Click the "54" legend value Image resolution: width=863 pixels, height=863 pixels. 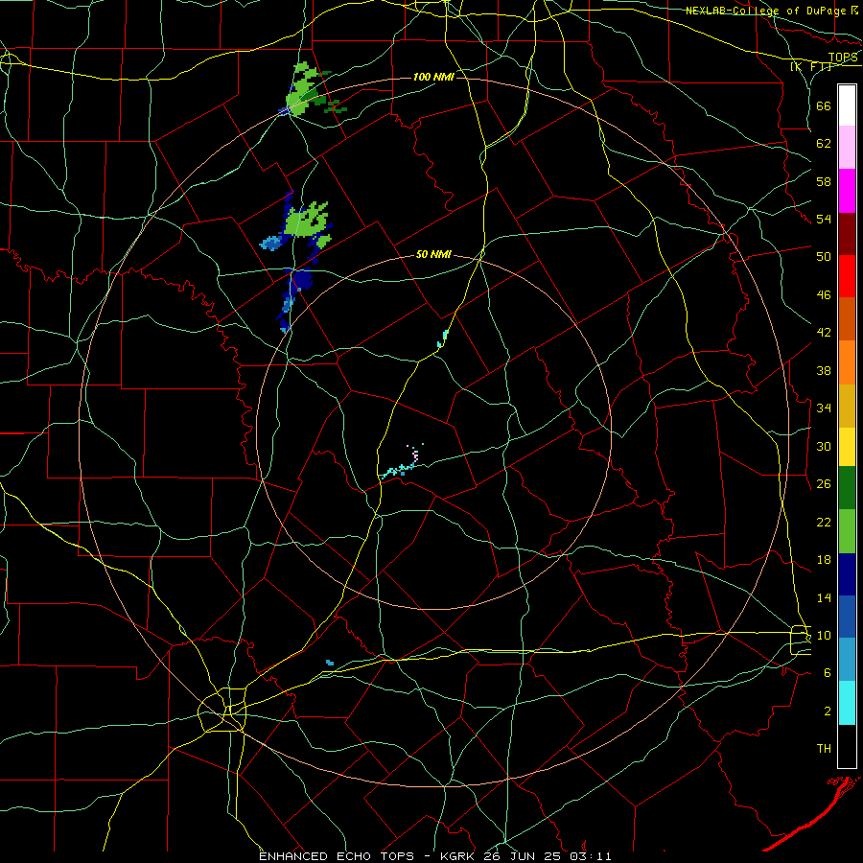pos(824,219)
